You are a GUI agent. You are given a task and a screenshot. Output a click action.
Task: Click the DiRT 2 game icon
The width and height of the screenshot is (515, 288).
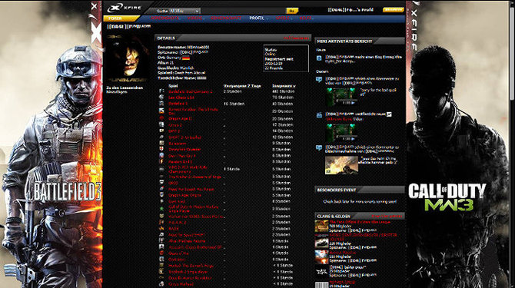click(161, 131)
